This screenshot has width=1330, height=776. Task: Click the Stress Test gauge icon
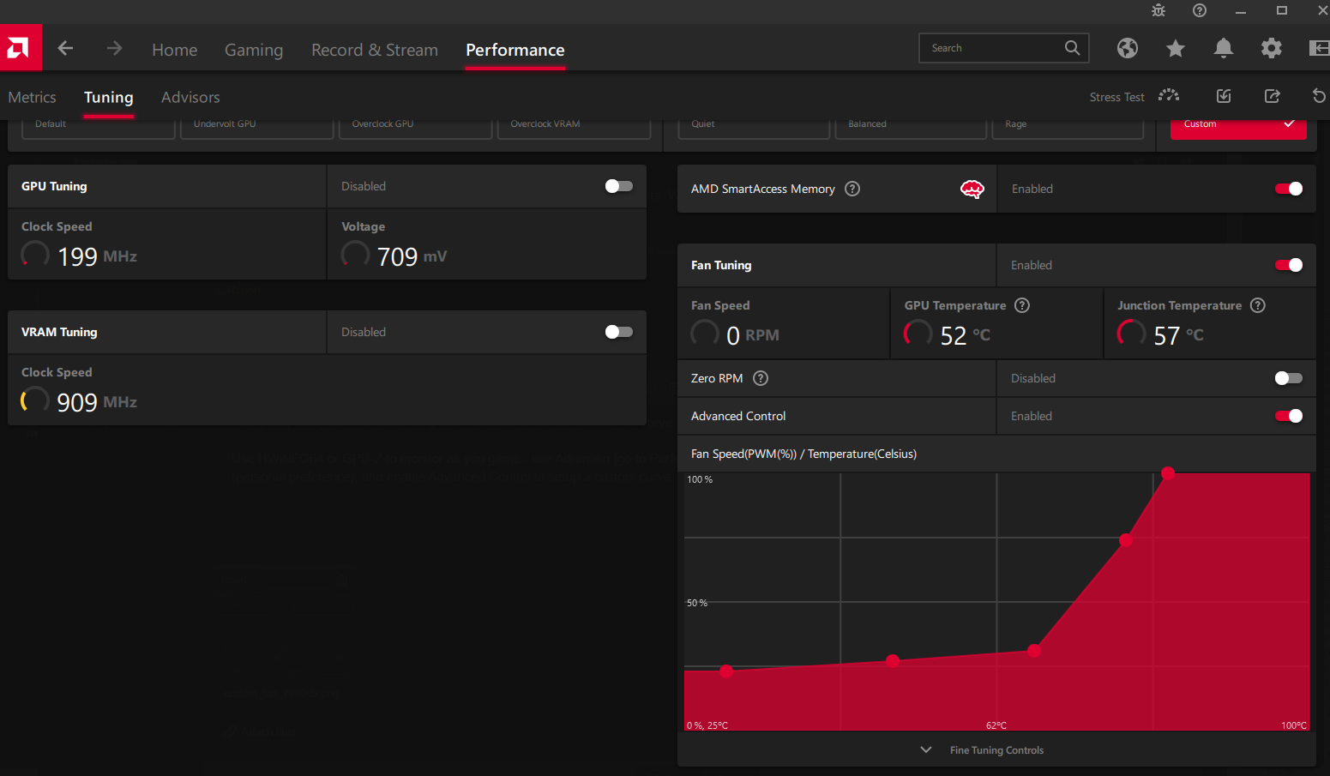coord(1168,96)
